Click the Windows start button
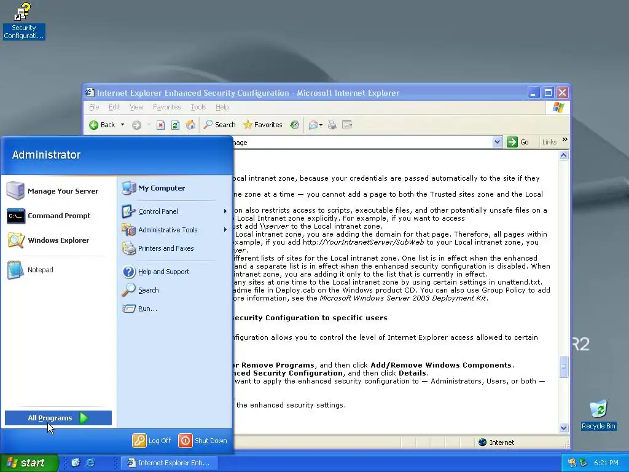This screenshot has width=629, height=472. pos(29,463)
